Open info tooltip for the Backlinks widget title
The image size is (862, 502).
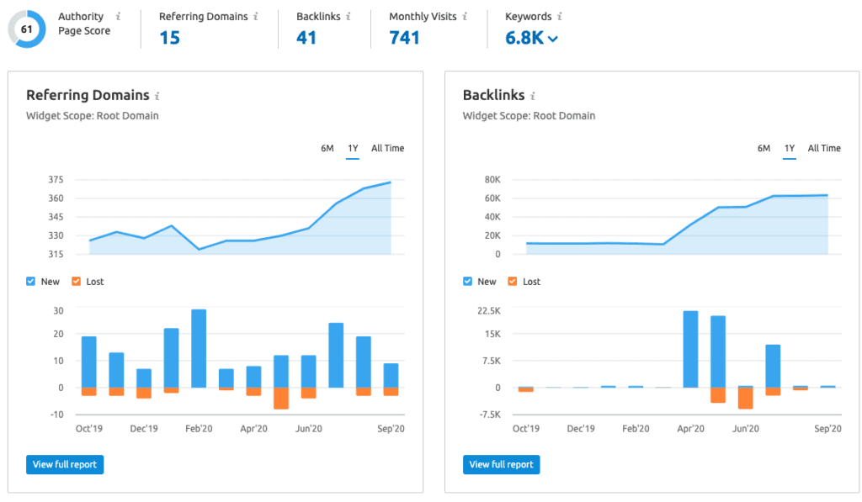point(532,96)
